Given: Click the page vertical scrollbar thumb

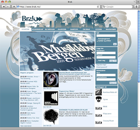Looking at the screenshot, I should [x=139, y=47].
